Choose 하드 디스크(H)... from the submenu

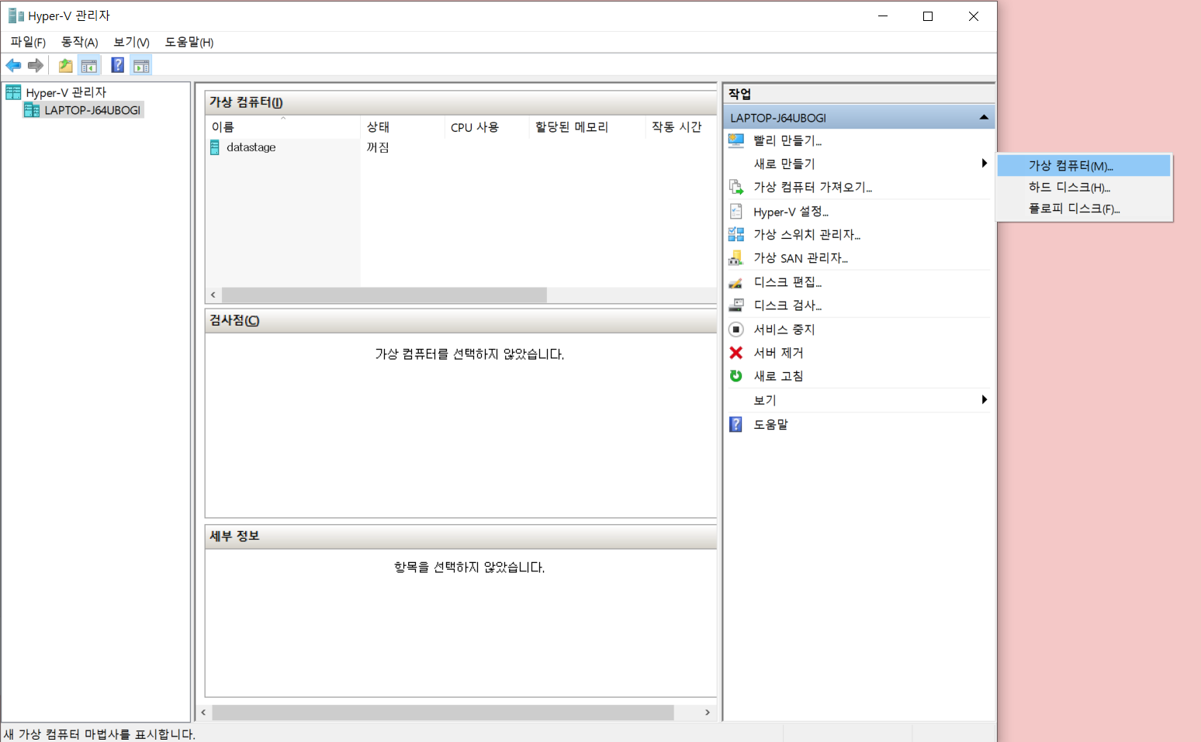(x=1084, y=187)
